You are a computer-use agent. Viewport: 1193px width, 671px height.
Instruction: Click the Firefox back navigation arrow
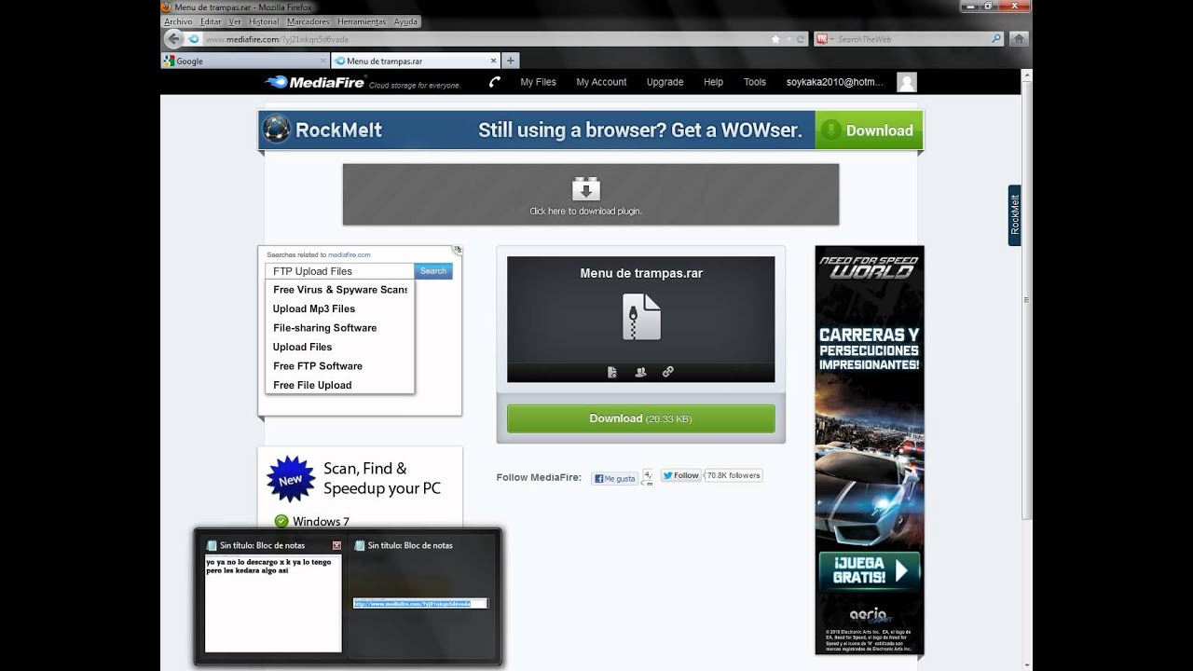172,39
